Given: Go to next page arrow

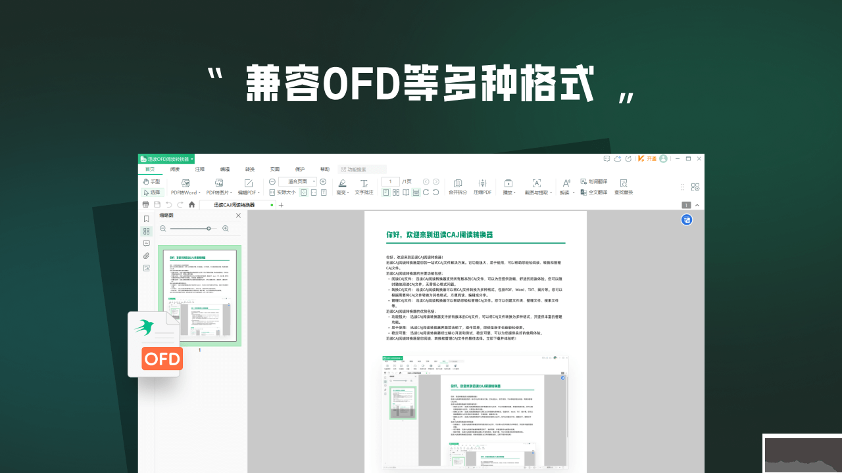Looking at the screenshot, I should [435, 181].
